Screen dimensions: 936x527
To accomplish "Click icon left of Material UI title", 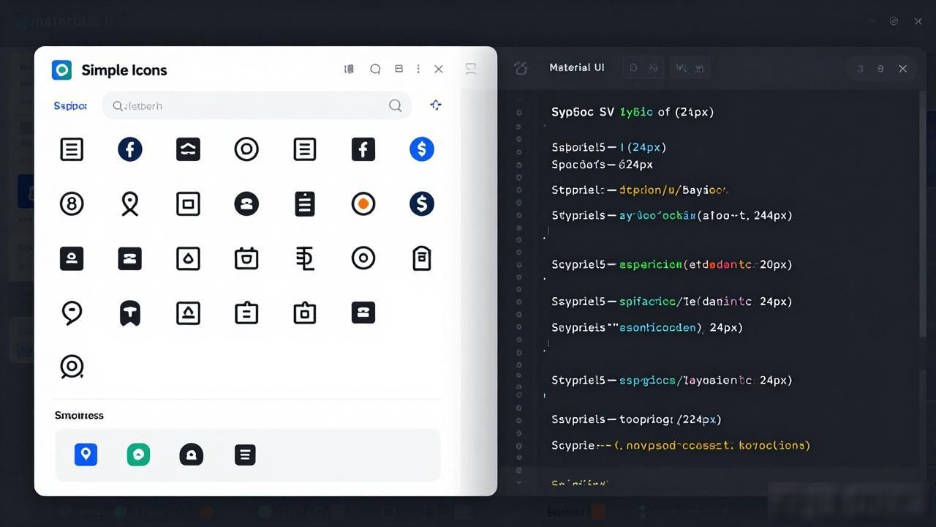I will 521,68.
